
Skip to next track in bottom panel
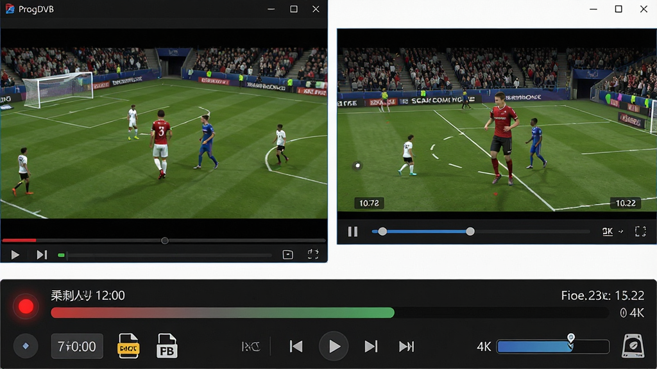pyautogui.click(x=371, y=347)
